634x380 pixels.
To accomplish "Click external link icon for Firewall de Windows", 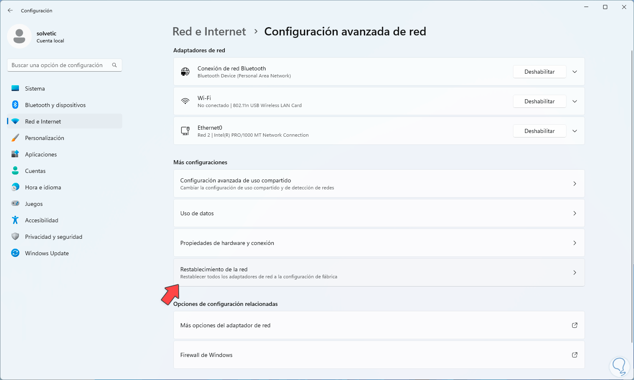I will point(575,355).
